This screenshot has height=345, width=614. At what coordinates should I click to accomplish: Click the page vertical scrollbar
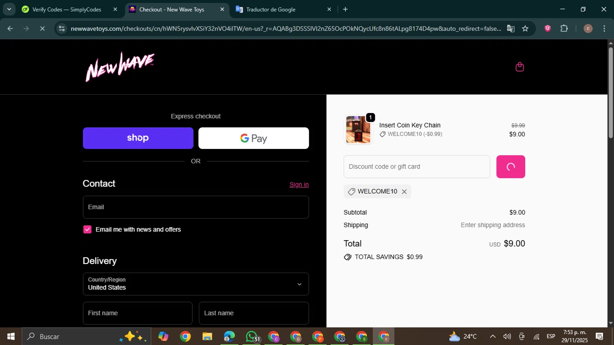click(610, 93)
